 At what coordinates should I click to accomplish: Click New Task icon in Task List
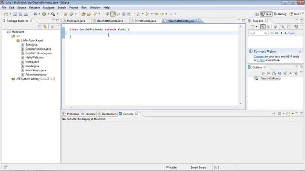point(252,27)
